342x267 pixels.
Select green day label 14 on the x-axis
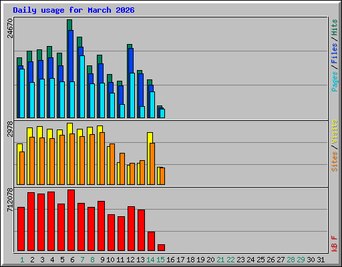(x=150, y=260)
